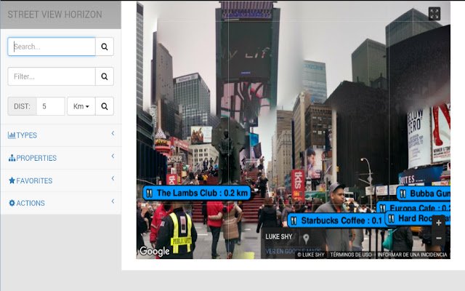Zoom out the street view
Image resolution: width=465 pixels, height=291 pixels.
(439, 238)
